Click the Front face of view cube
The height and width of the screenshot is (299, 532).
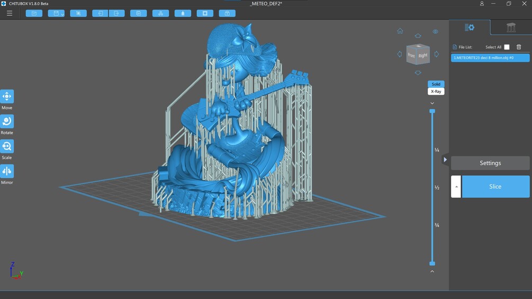pos(411,55)
